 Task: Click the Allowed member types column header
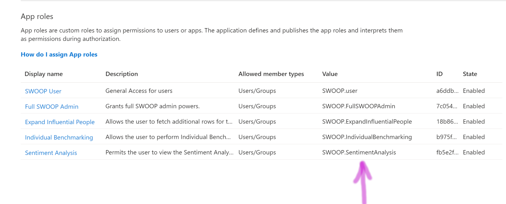(271, 74)
